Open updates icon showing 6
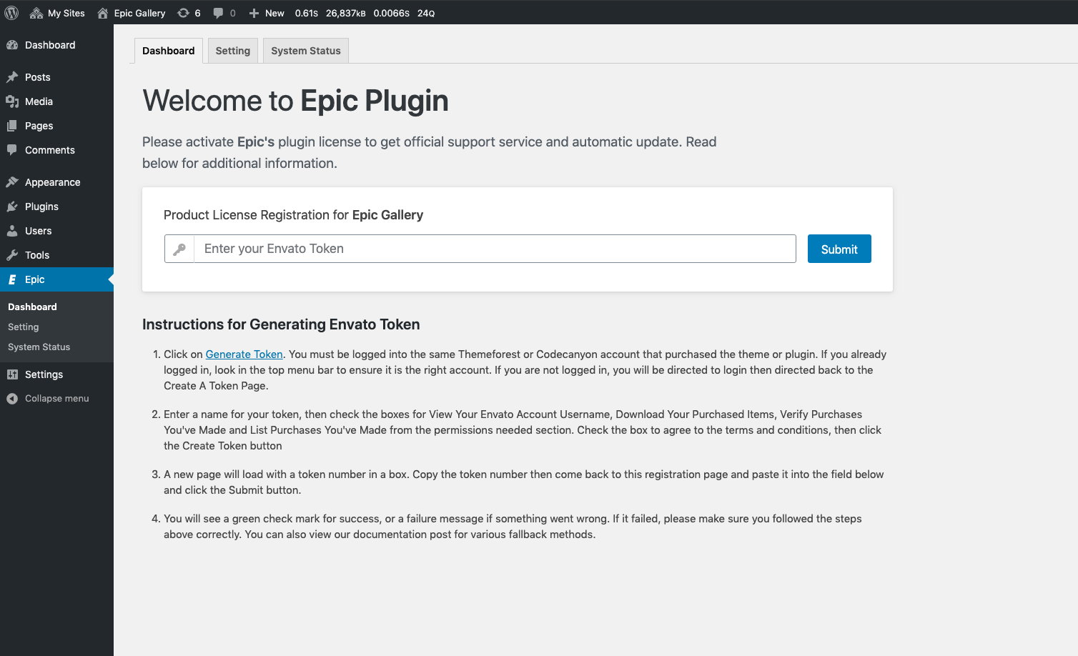Viewport: 1078px width, 656px height. click(184, 13)
